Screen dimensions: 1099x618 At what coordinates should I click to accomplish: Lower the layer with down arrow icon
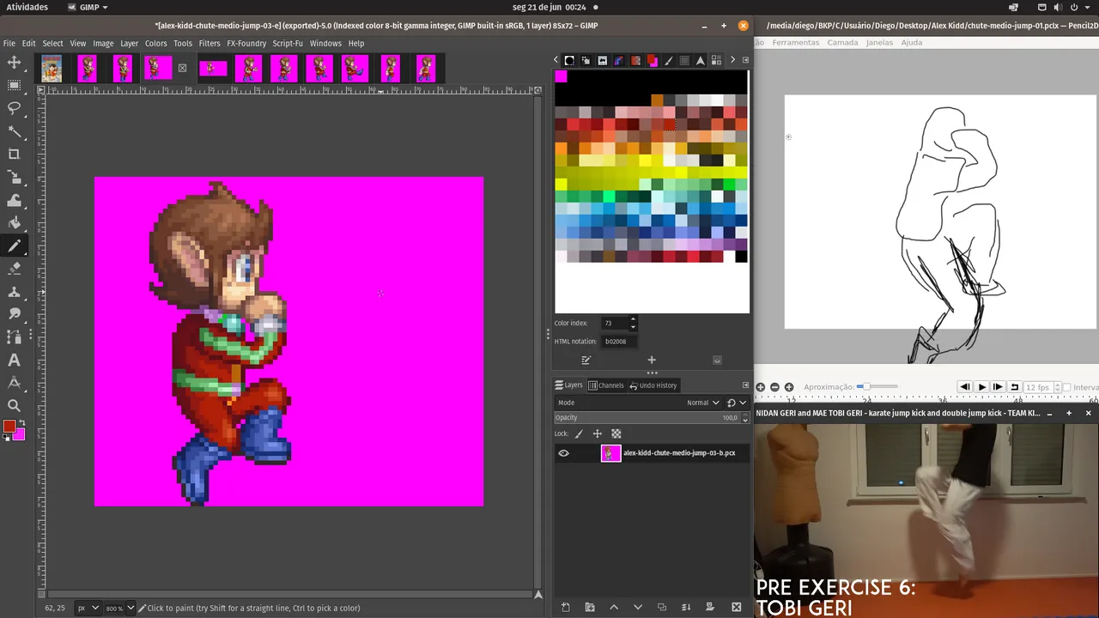(638, 608)
